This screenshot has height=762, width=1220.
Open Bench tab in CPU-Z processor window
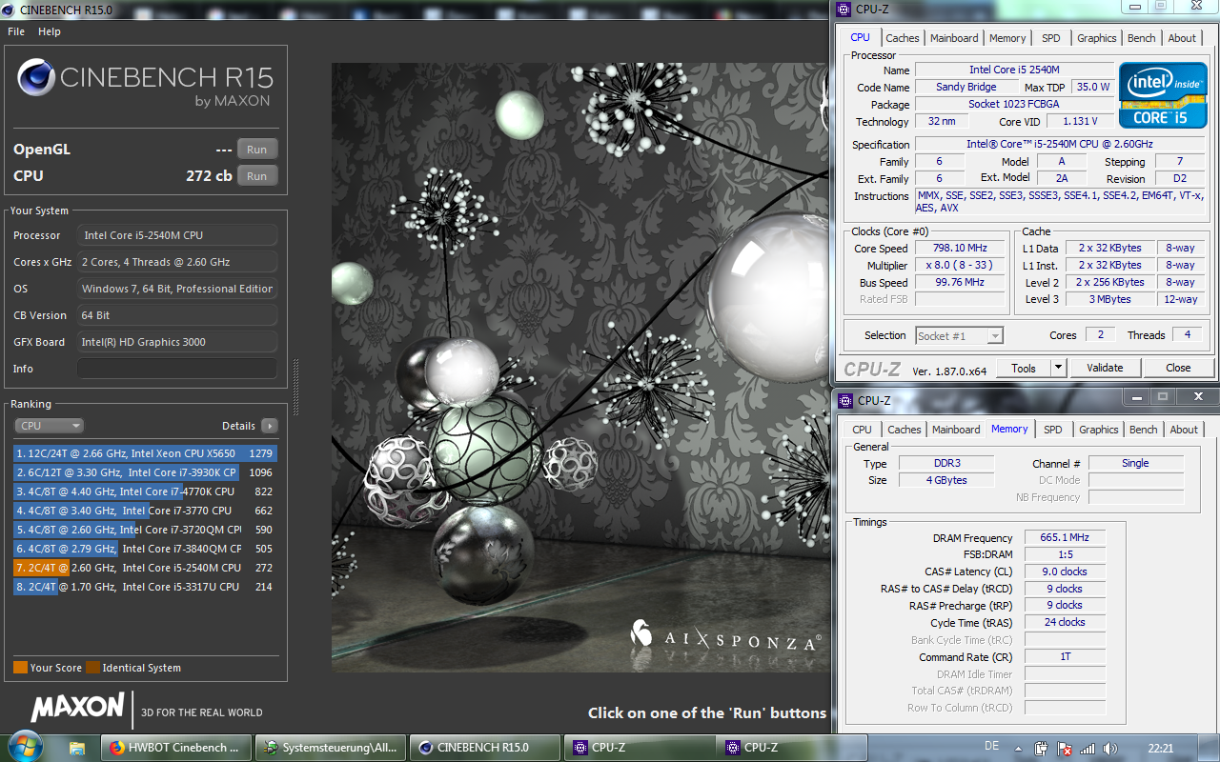[x=1142, y=38]
